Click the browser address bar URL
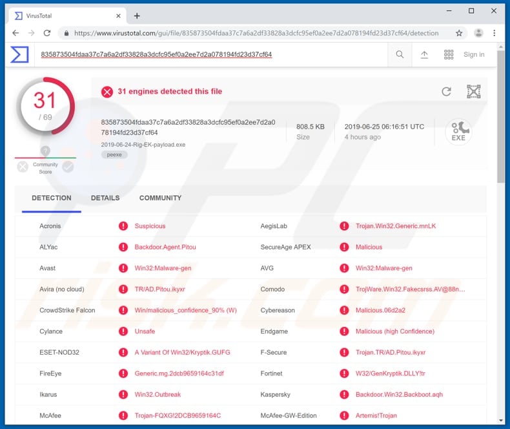The height and width of the screenshot is (429, 510). pos(256,33)
